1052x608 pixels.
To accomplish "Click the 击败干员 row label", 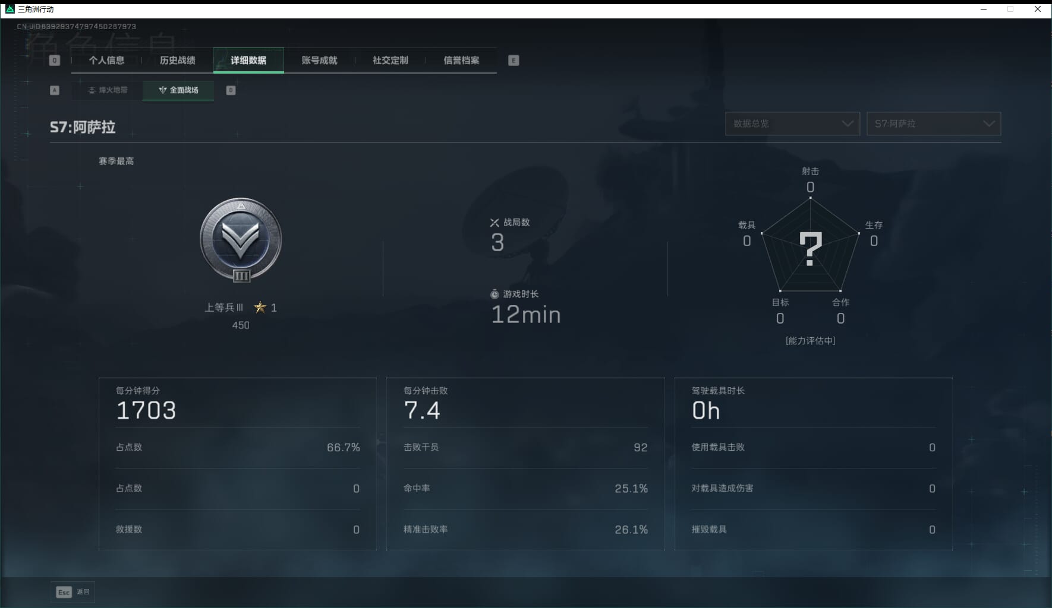I will click(x=421, y=447).
